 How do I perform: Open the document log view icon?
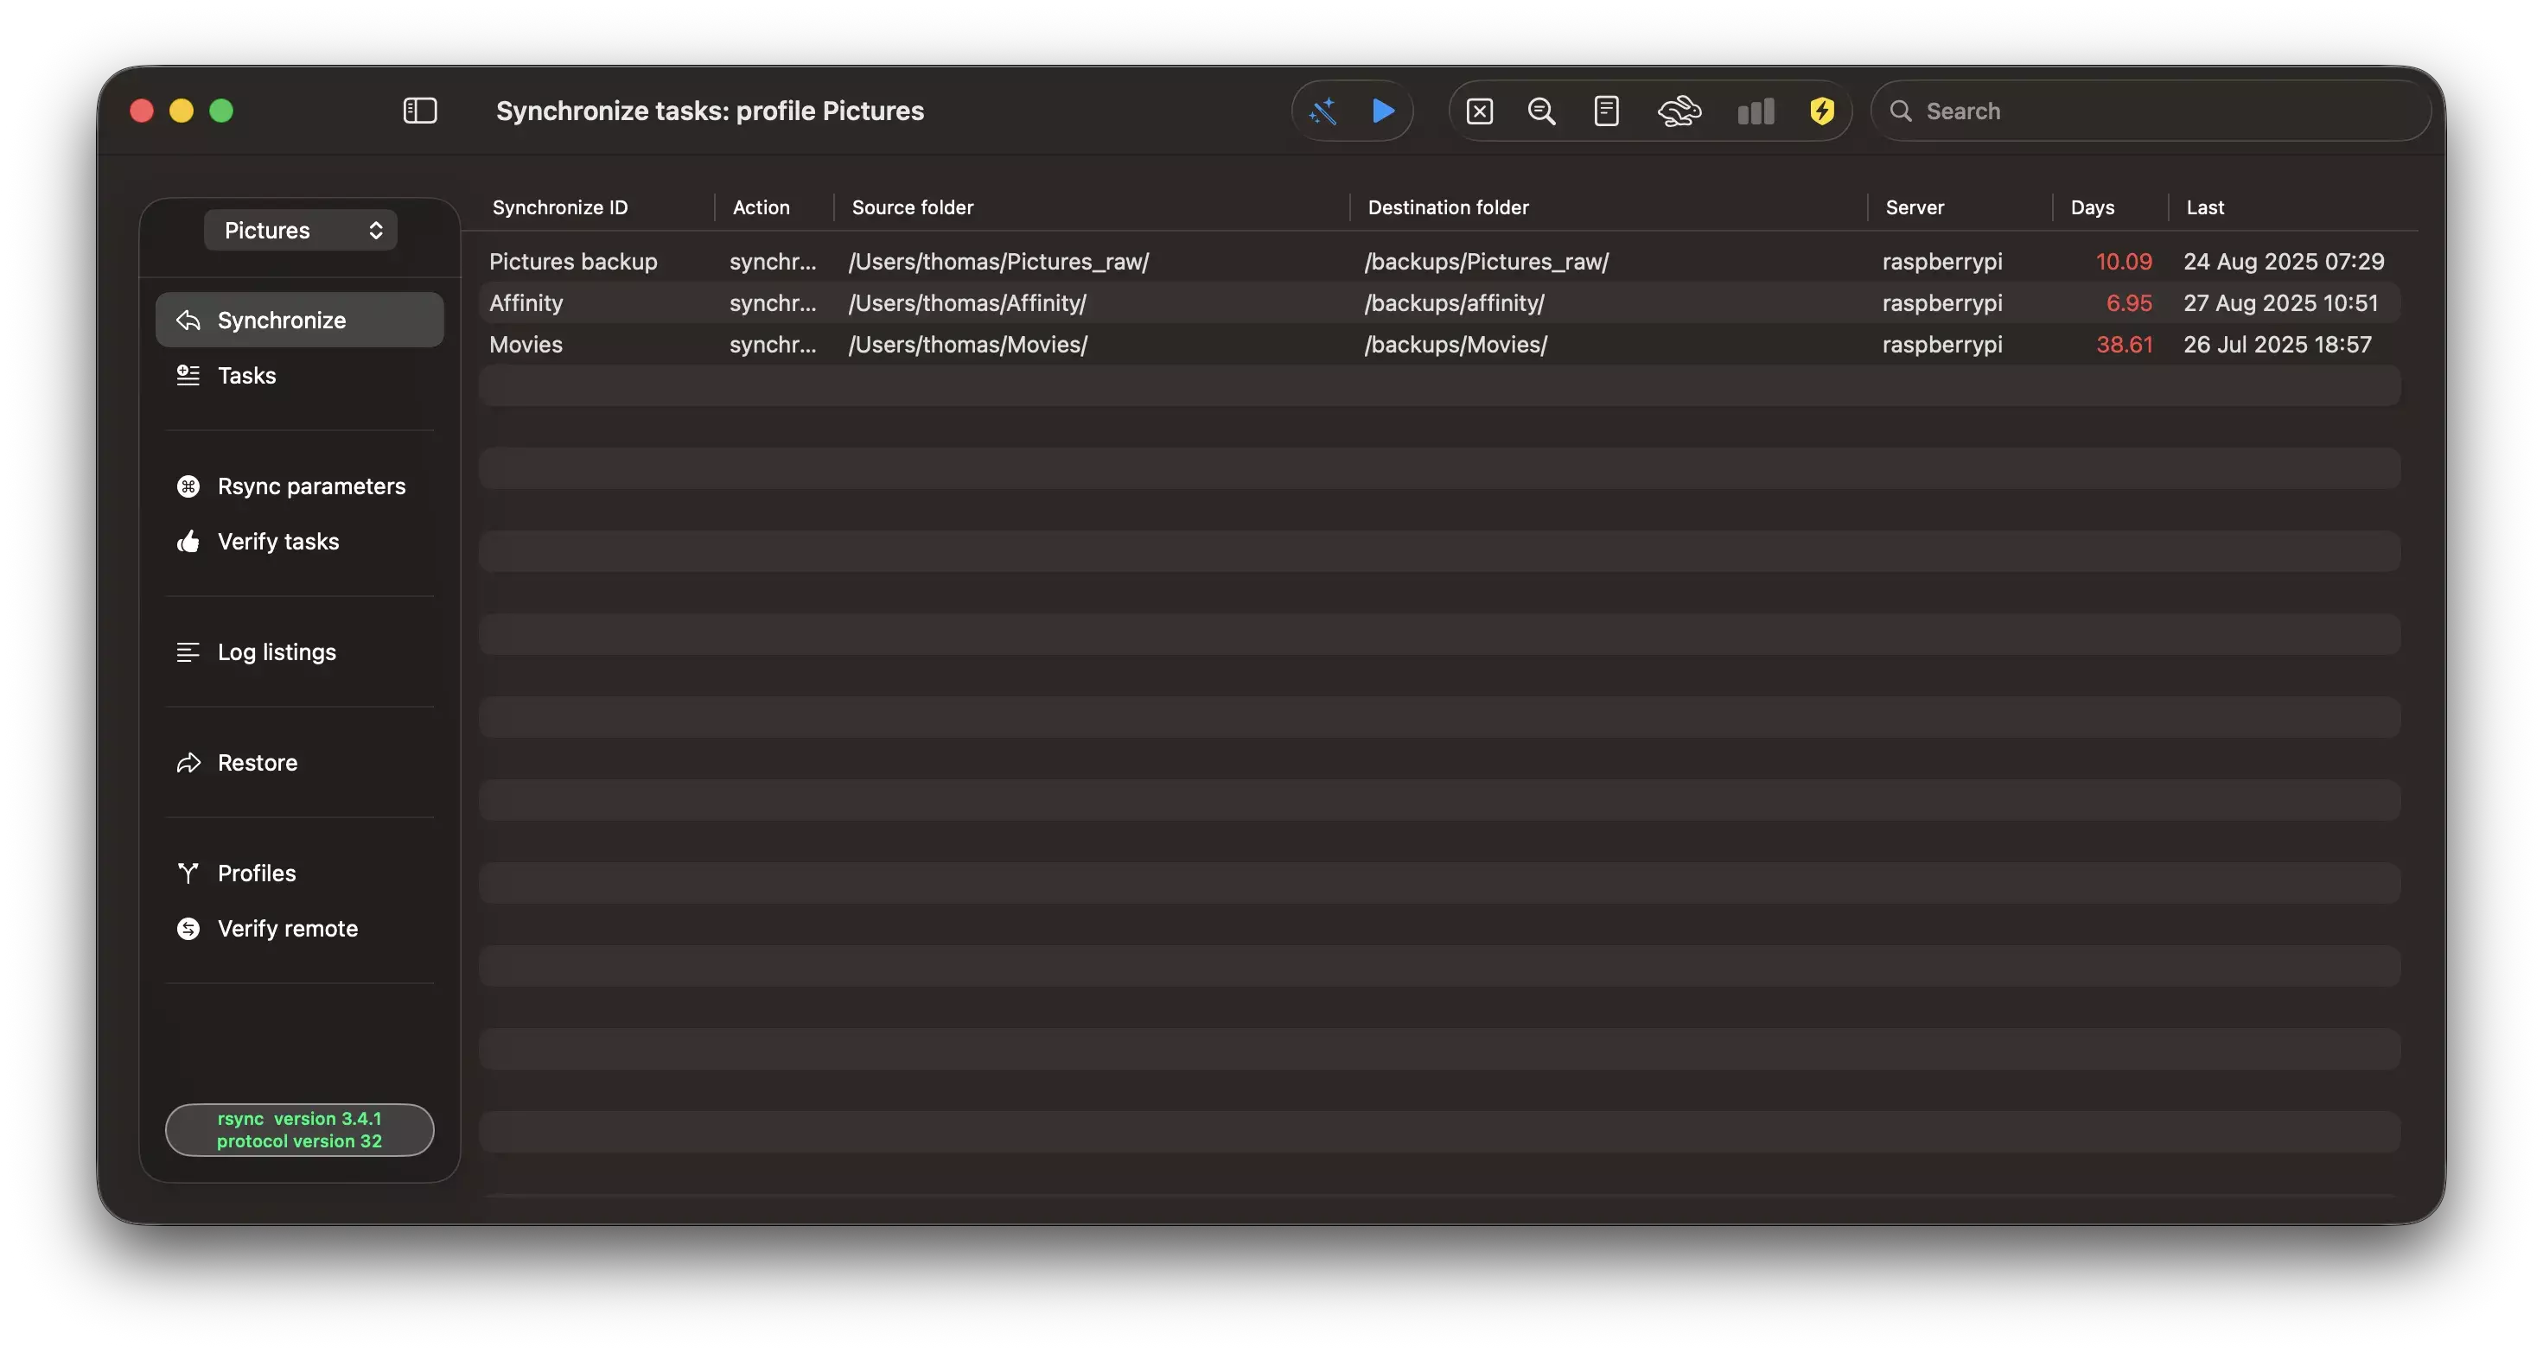pyautogui.click(x=1606, y=111)
